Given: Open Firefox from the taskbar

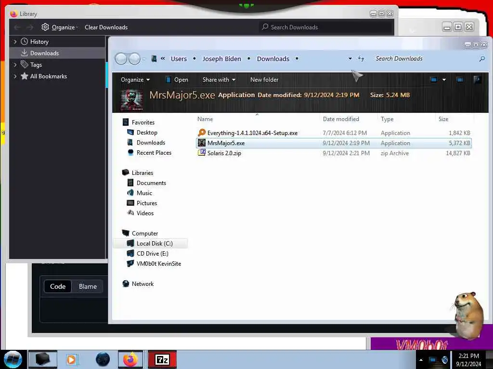Looking at the screenshot, I should tap(130, 359).
